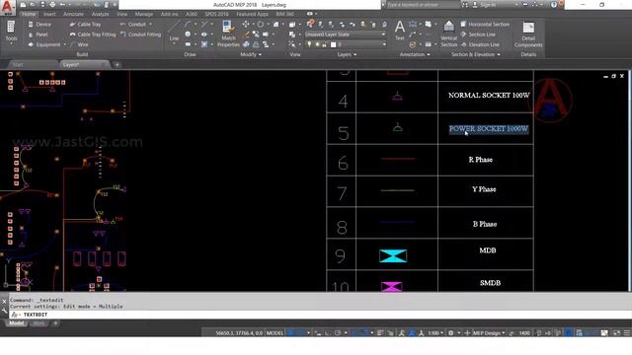Click the Sign In link
The height and width of the screenshot is (355, 632).
coord(488,5)
